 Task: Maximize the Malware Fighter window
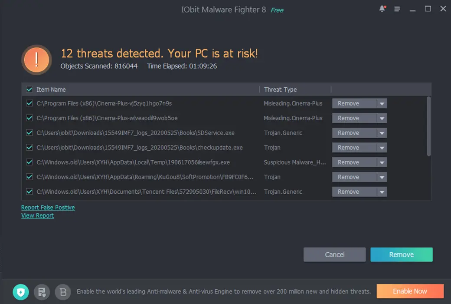point(428,9)
